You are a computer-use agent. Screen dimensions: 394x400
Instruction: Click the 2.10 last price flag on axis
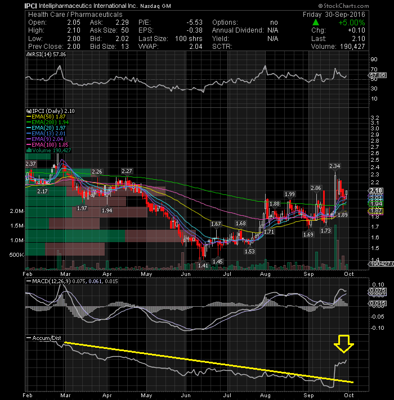[375, 190]
